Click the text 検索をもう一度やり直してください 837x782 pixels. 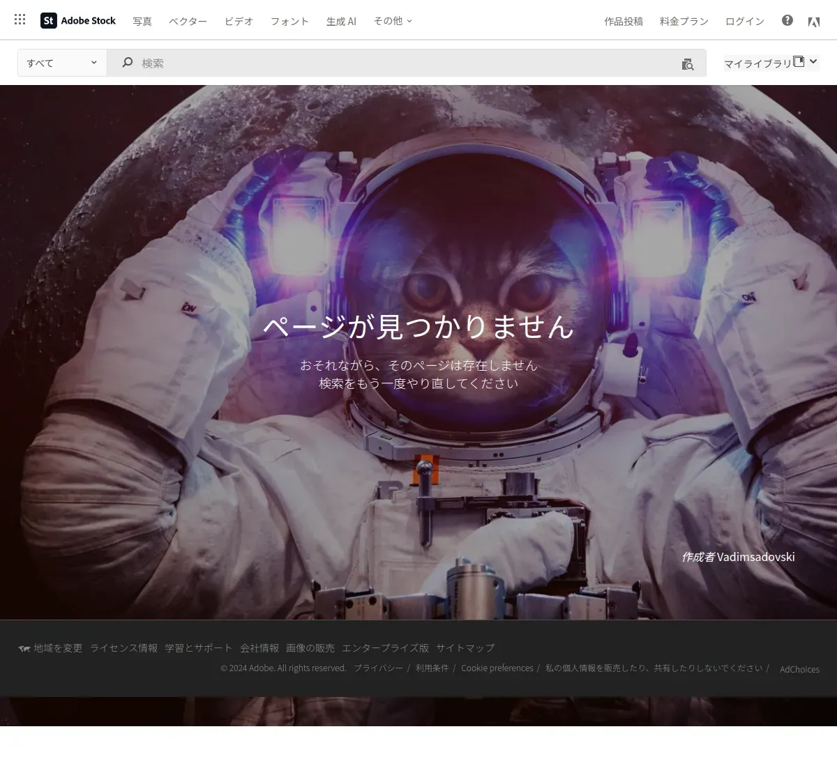[x=418, y=383]
